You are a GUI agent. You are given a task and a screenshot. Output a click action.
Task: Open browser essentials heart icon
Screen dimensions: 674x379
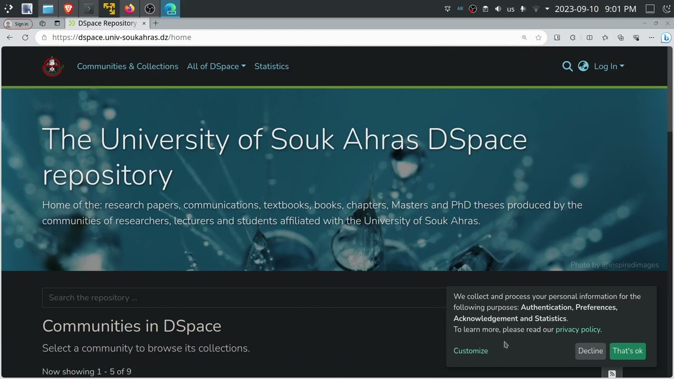(x=636, y=37)
